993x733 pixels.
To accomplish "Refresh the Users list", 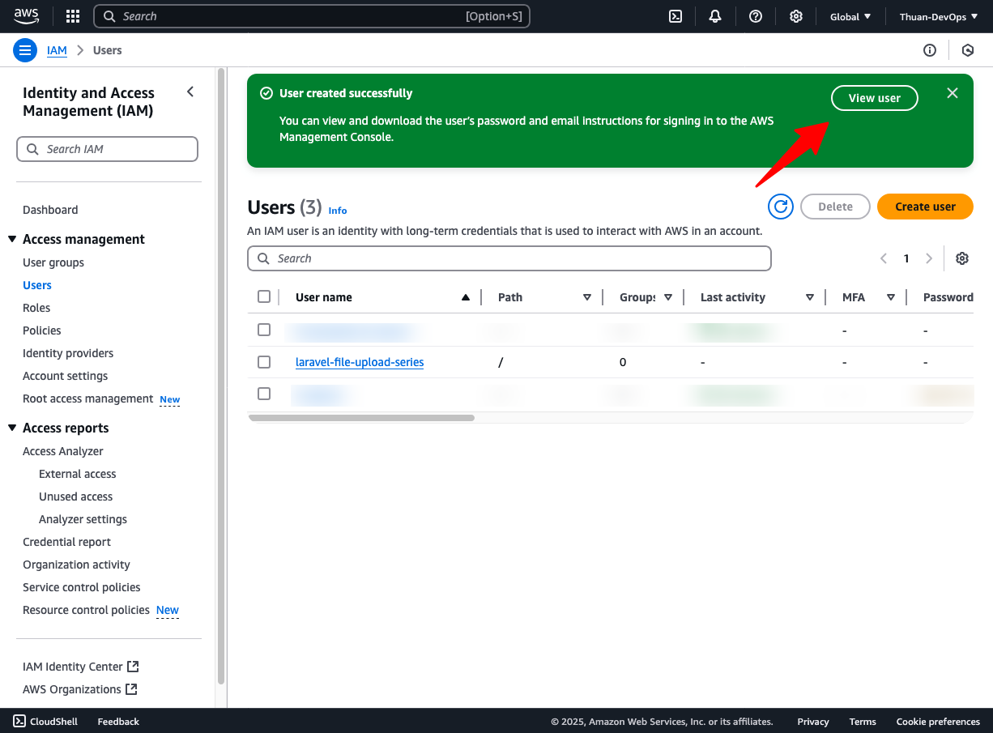I will [x=781, y=207].
